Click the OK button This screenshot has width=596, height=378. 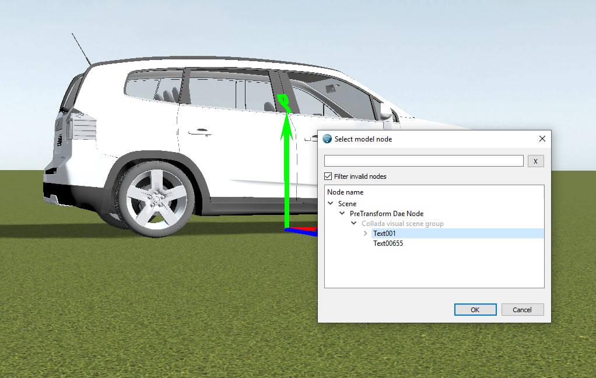(x=475, y=310)
